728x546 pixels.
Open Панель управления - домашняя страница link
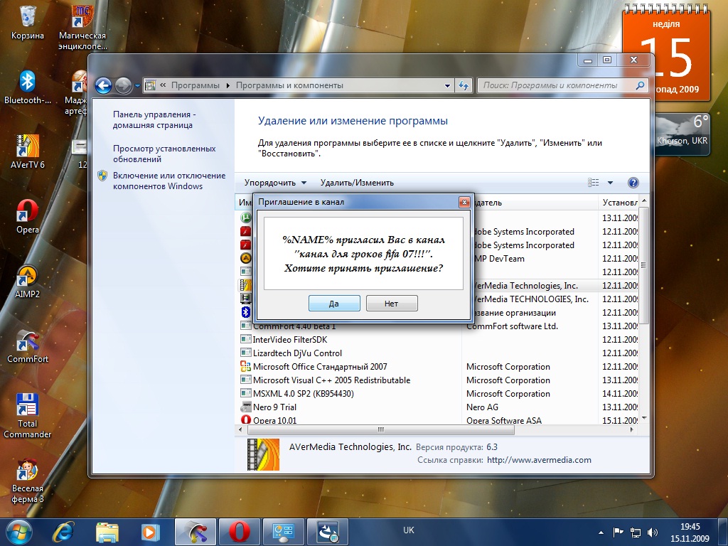coord(154,119)
